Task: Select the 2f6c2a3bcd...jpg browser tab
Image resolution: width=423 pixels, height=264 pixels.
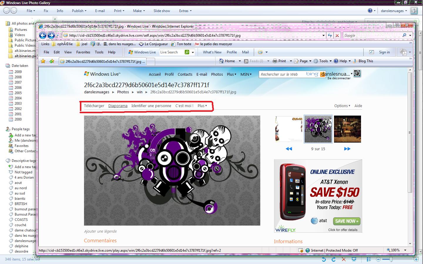Action: (x=102, y=62)
